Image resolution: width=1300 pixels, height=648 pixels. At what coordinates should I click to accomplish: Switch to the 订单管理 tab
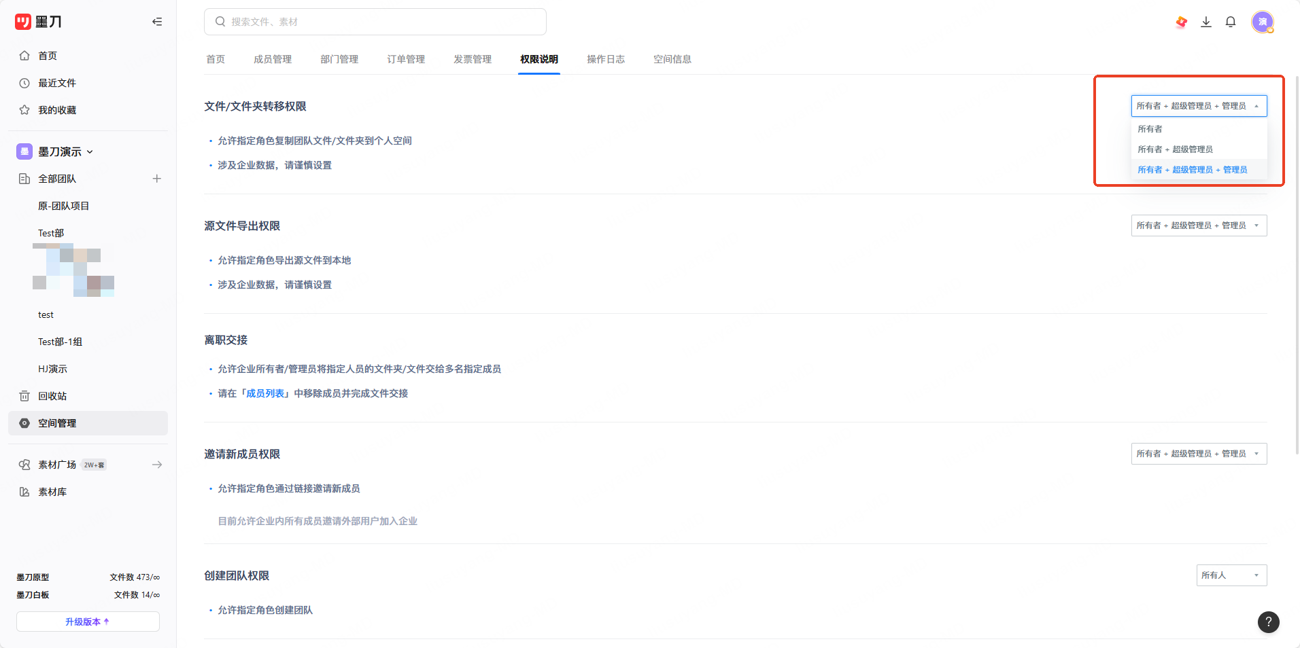(406, 59)
